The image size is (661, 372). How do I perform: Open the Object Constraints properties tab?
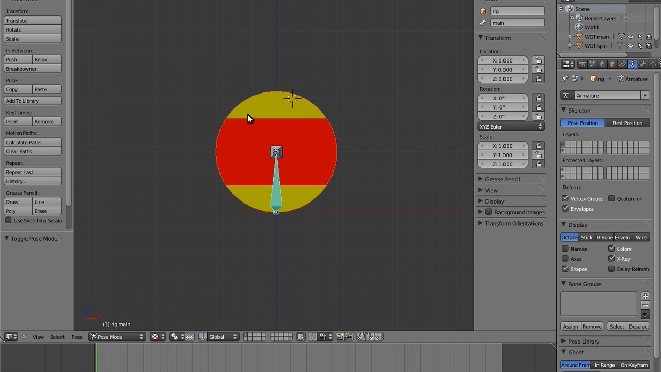pos(622,65)
